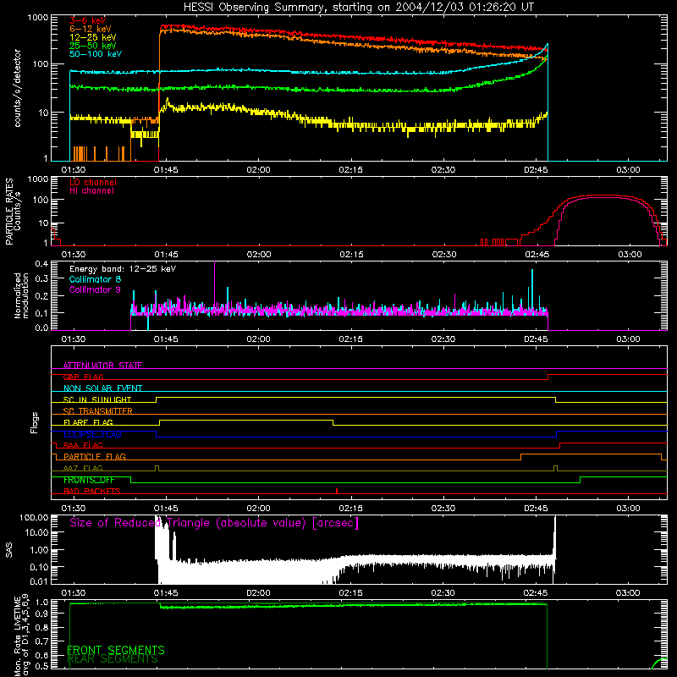Image resolution: width=677 pixels, height=677 pixels.
Task: Click the Size of Reduced Triangle title
Action: (214, 523)
